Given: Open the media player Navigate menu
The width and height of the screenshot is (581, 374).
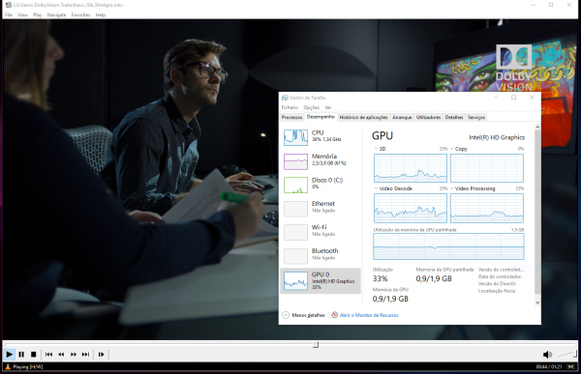Looking at the screenshot, I should (57, 14).
